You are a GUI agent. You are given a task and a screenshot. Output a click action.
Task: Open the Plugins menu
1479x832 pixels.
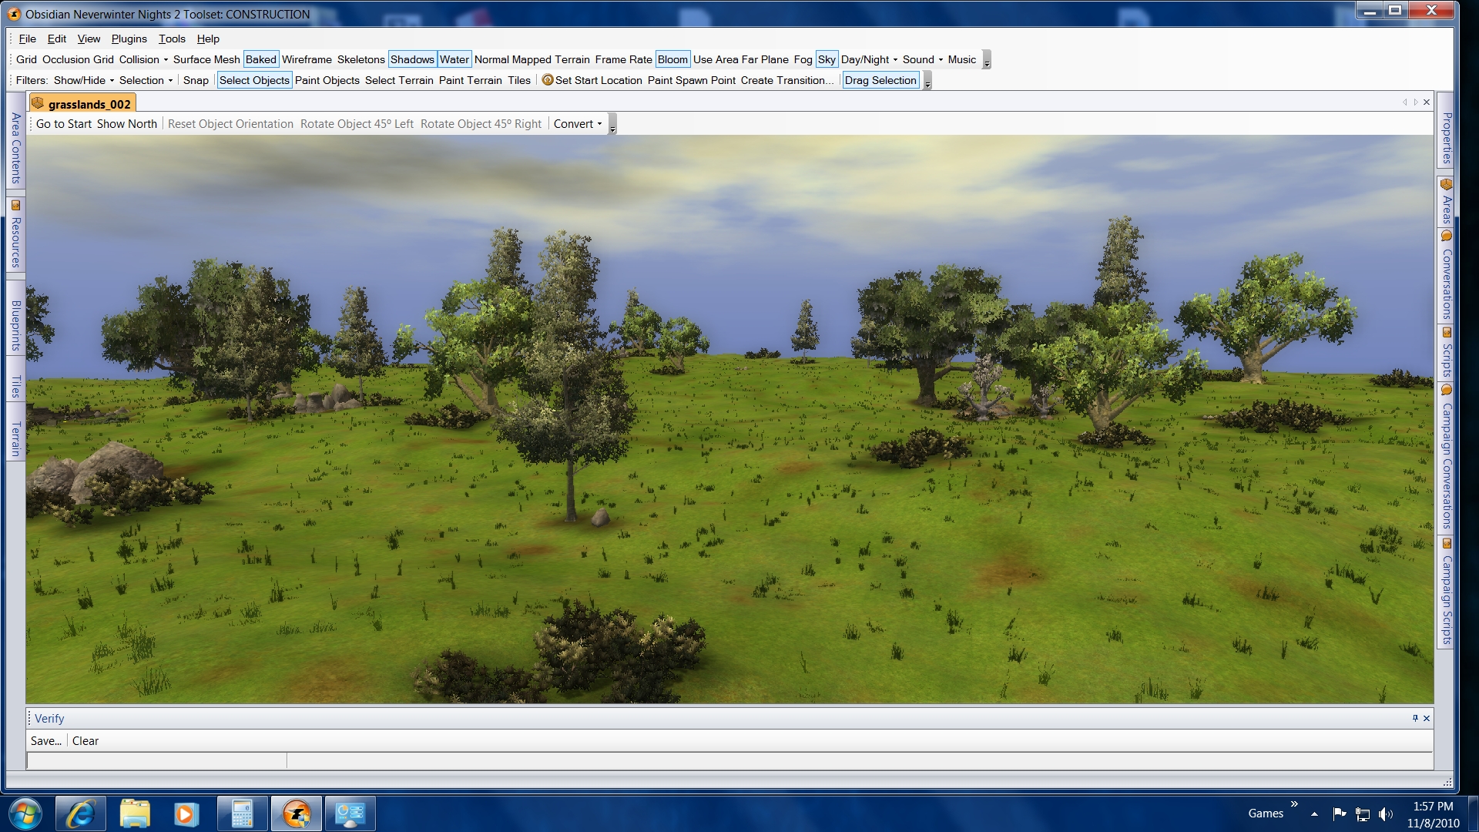click(x=129, y=39)
